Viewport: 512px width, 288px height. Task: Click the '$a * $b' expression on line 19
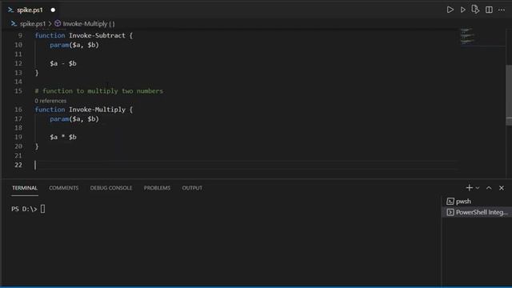click(63, 137)
